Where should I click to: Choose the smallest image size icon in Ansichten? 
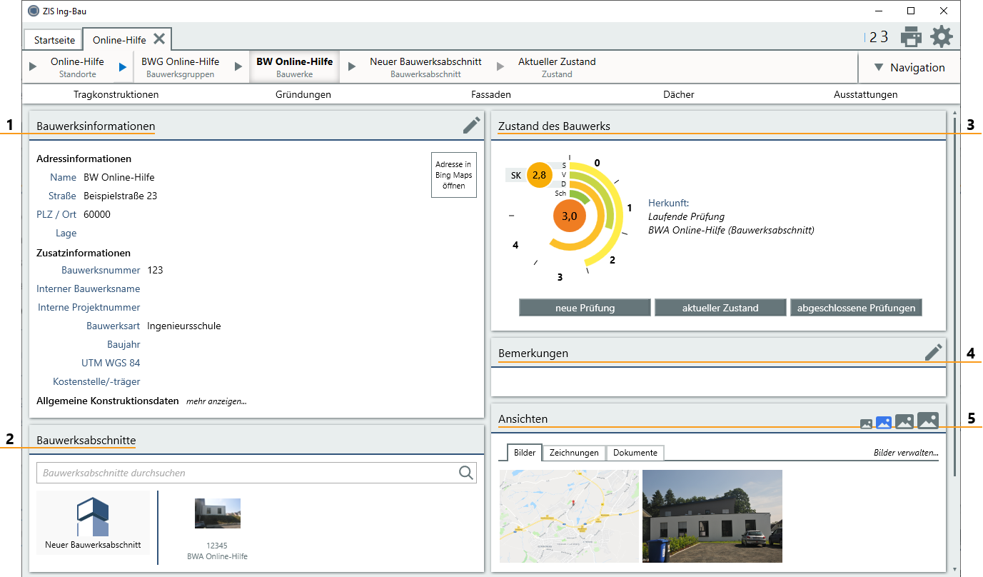click(x=866, y=423)
